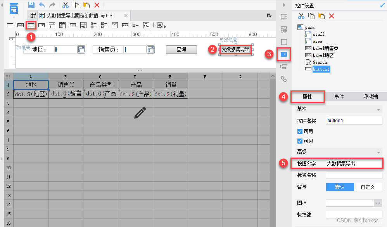The width and height of the screenshot is (387, 227).
Task: Paste with the main toolbar clipboard icon
Action: click(86, 5)
